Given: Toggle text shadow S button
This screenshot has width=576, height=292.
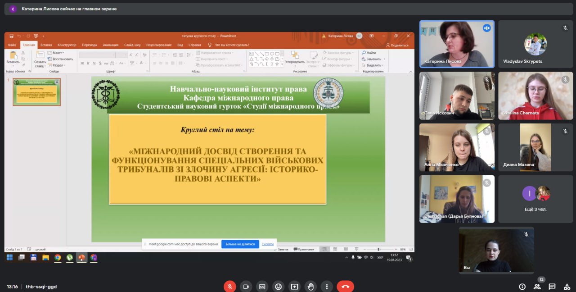Looking at the screenshot, I should (101, 64).
